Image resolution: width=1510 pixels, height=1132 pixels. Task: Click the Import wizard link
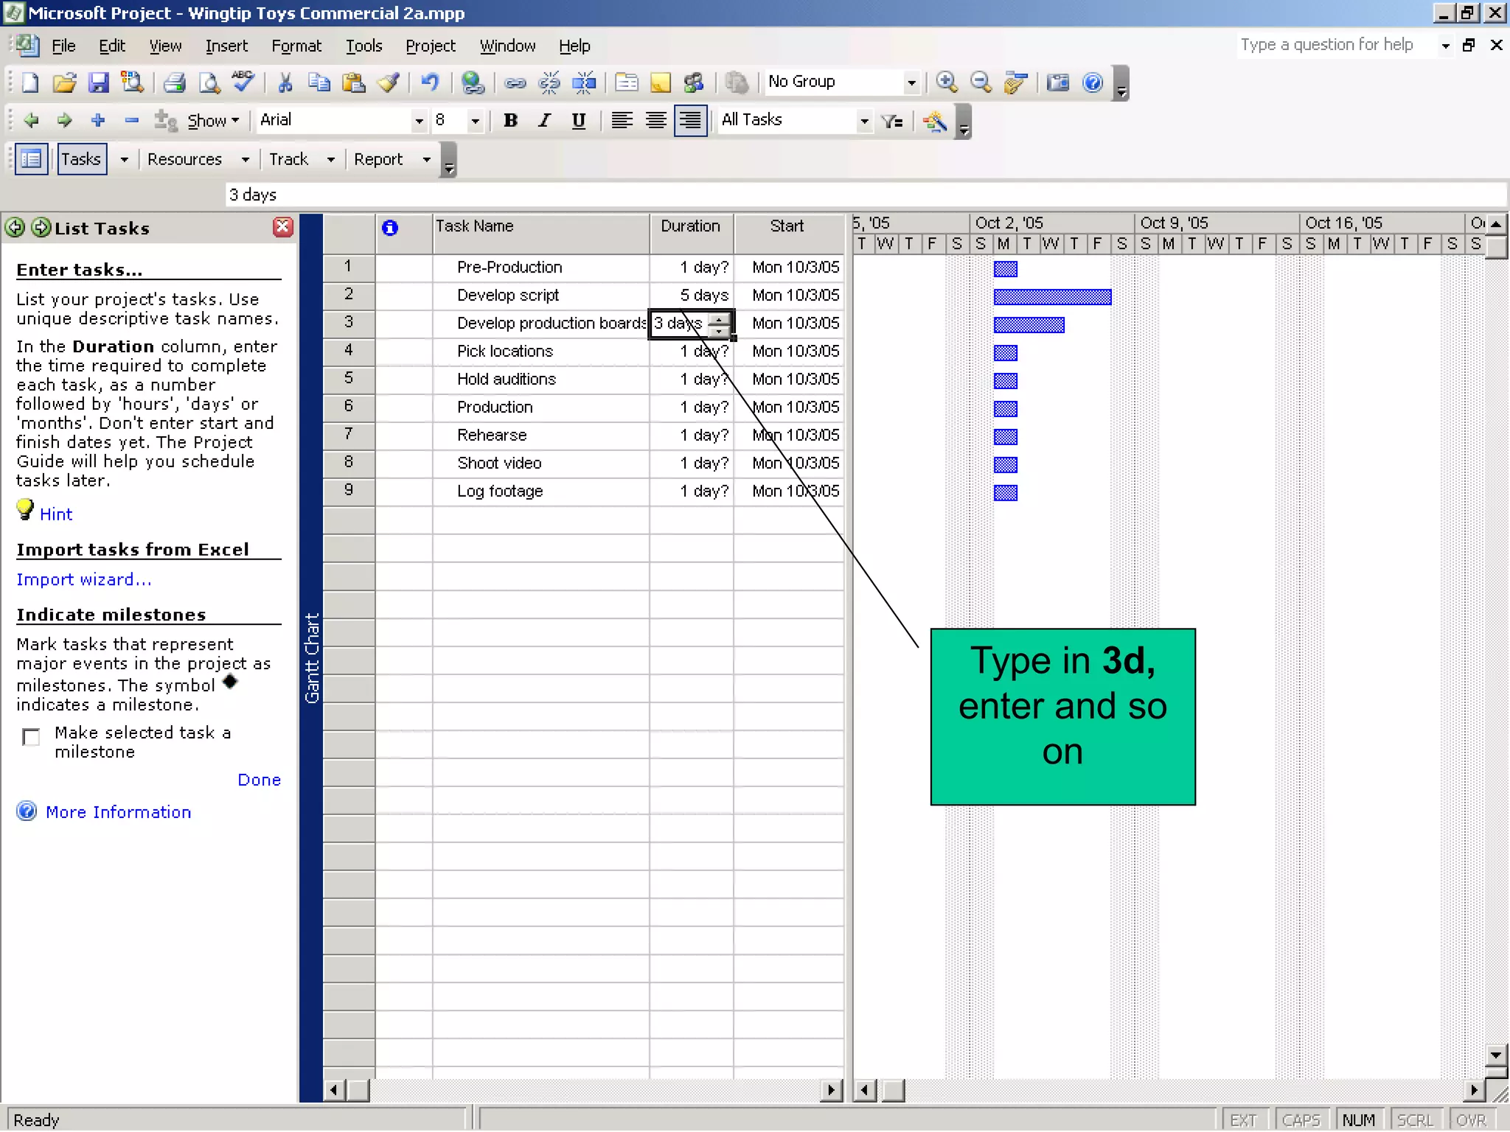(x=83, y=580)
